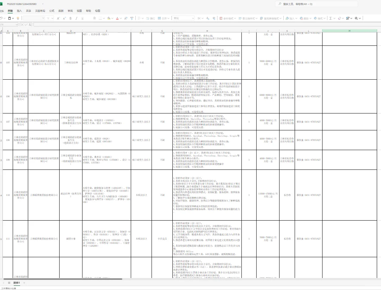Switch to the 绘图 tab
The height and width of the screenshot is (290, 381).
tap(98, 11)
